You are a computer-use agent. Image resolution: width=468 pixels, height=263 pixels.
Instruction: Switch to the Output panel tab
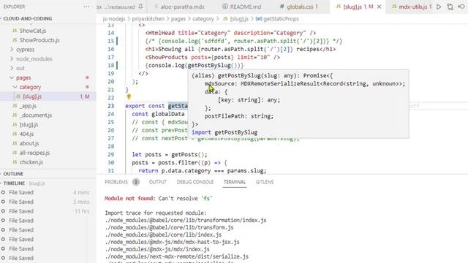point(158,182)
